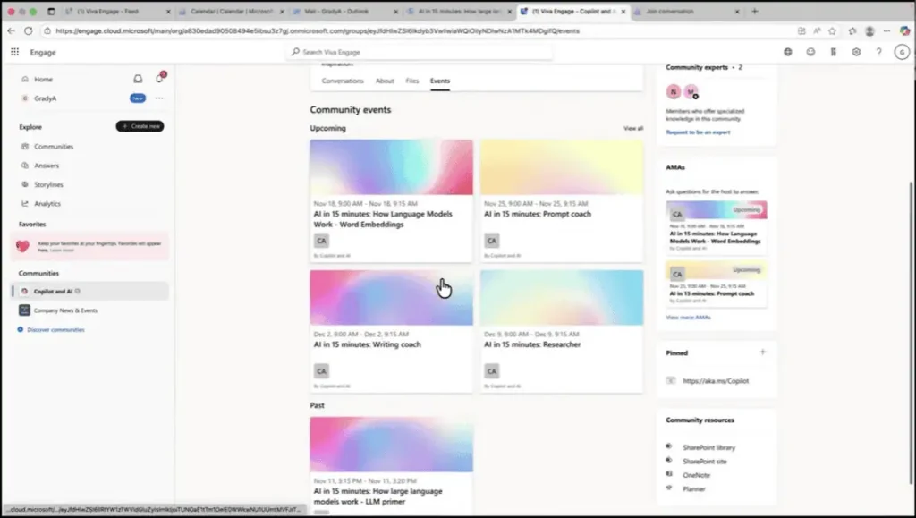The width and height of the screenshot is (916, 518).
Task: Reload the page with refresh icon
Action: click(x=28, y=31)
